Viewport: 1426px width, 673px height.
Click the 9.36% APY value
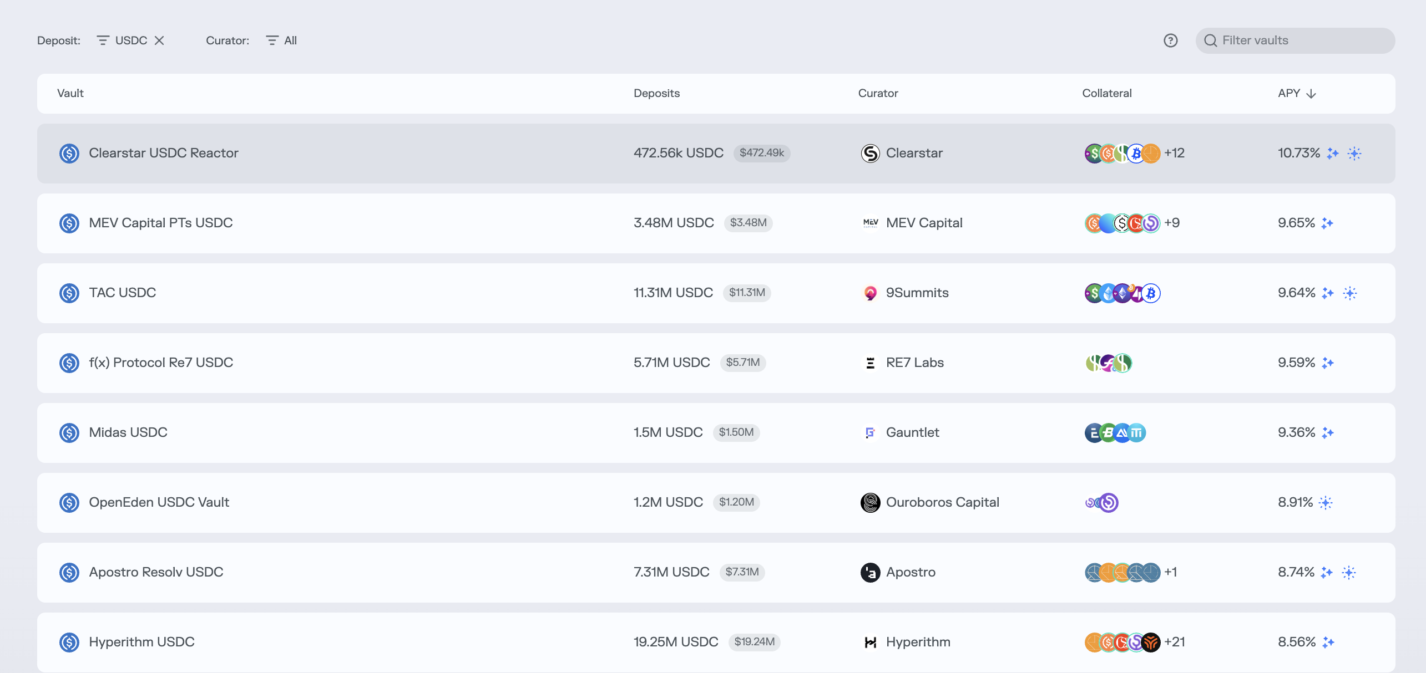pyautogui.click(x=1297, y=432)
